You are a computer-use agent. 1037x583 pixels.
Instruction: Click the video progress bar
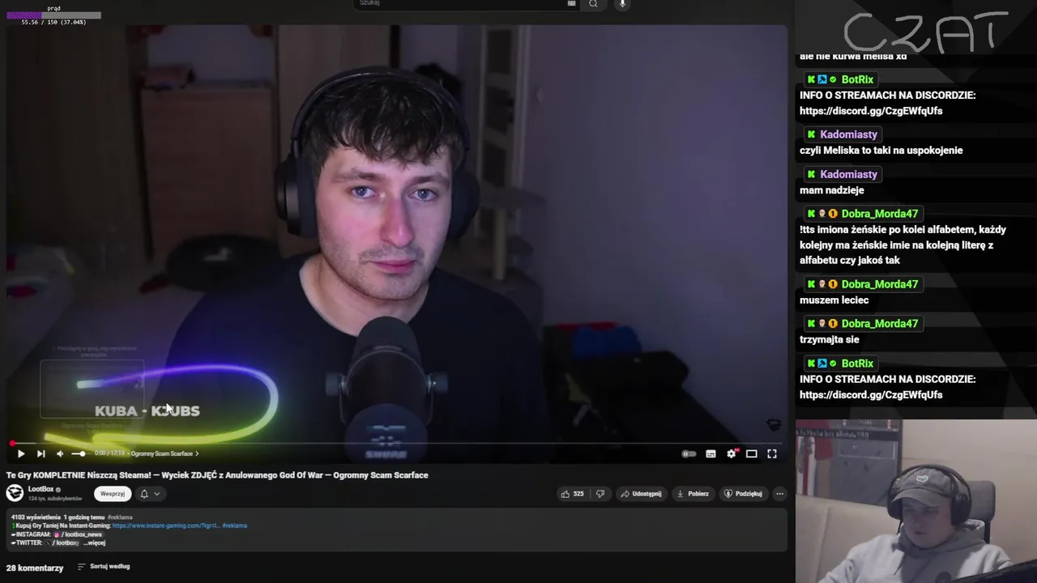tap(397, 444)
